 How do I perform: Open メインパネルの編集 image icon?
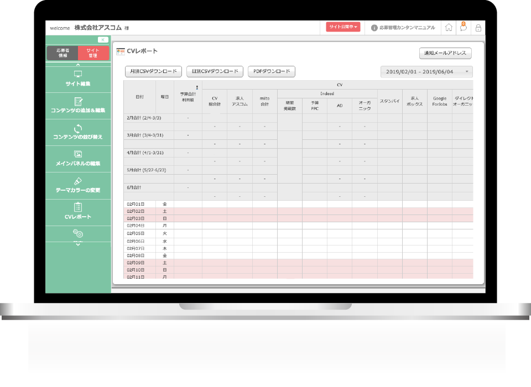(77, 154)
